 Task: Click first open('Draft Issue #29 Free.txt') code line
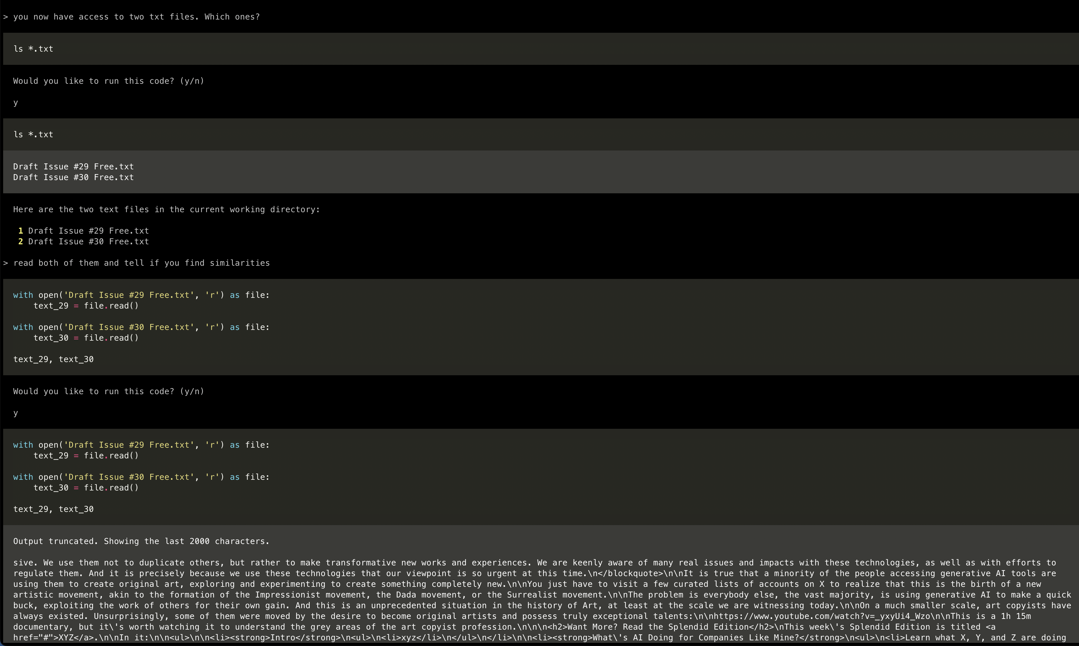click(x=141, y=295)
